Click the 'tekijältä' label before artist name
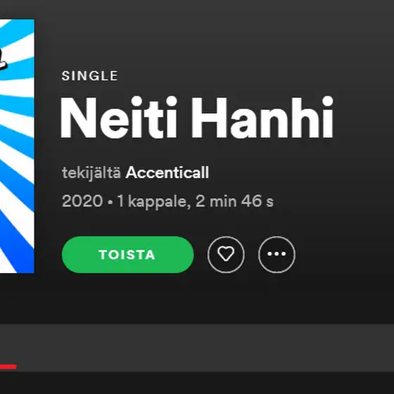Screen dimensions: 394x394 [x=91, y=173]
